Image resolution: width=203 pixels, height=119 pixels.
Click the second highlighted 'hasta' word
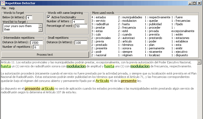tap(109, 66)
